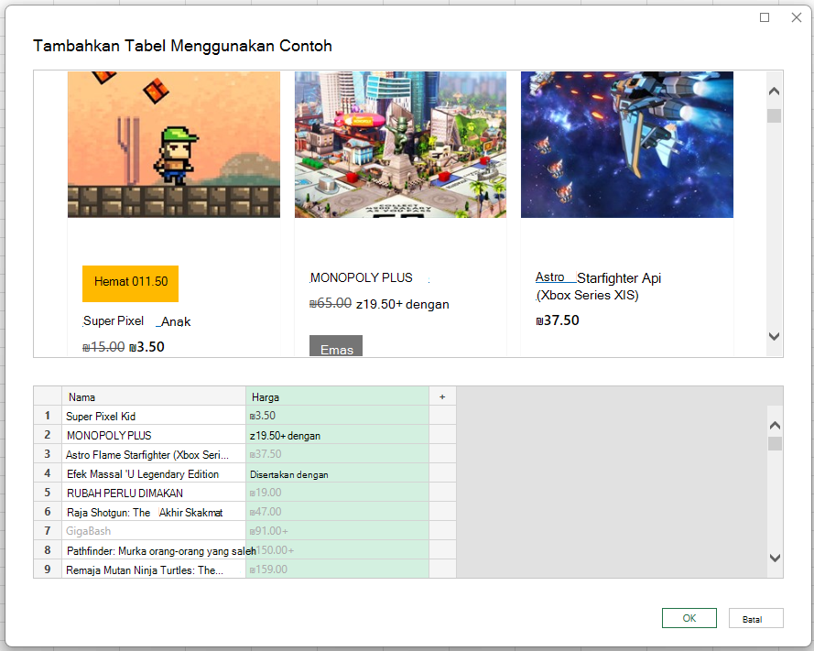Click the table grid scroll down arrow

(775, 559)
